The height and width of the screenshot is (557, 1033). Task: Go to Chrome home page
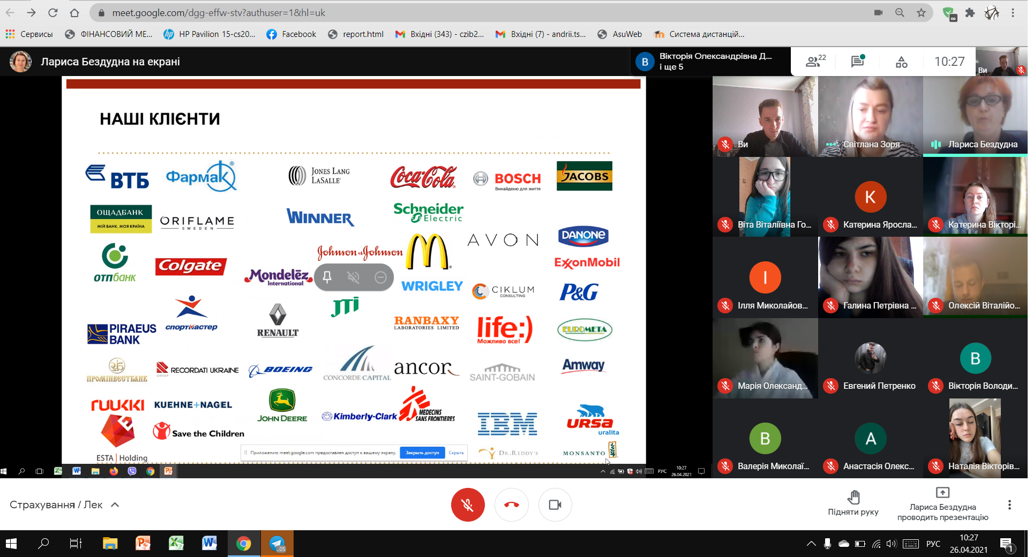(x=74, y=12)
